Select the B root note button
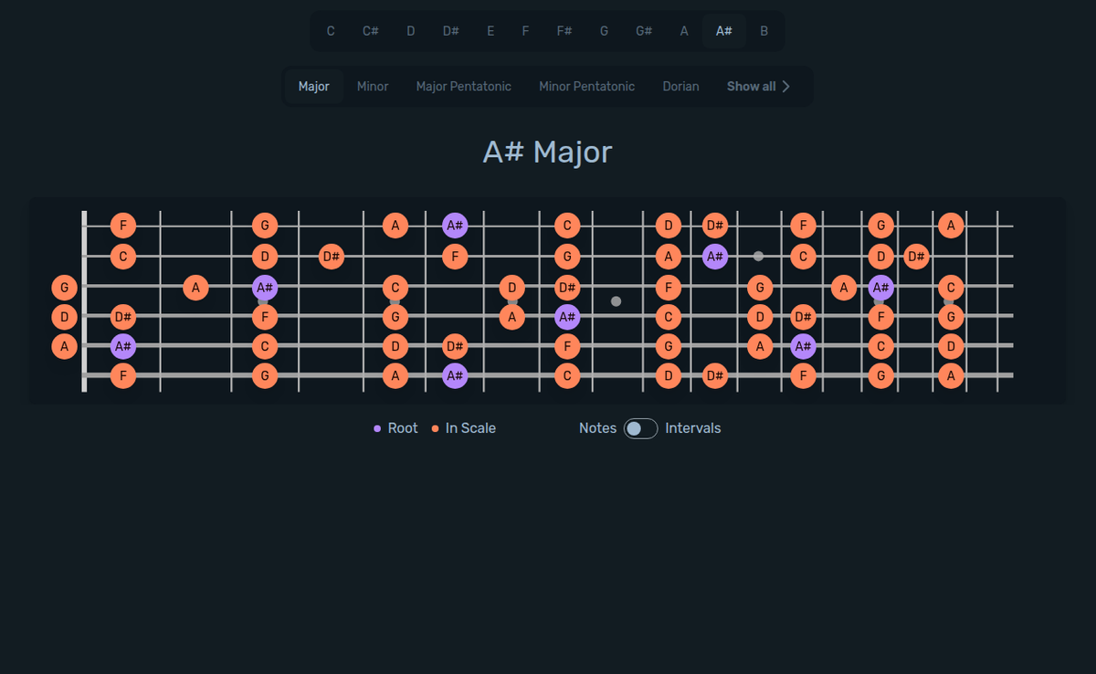The width and height of the screenshot is (1096, 674). pos(764,30)
